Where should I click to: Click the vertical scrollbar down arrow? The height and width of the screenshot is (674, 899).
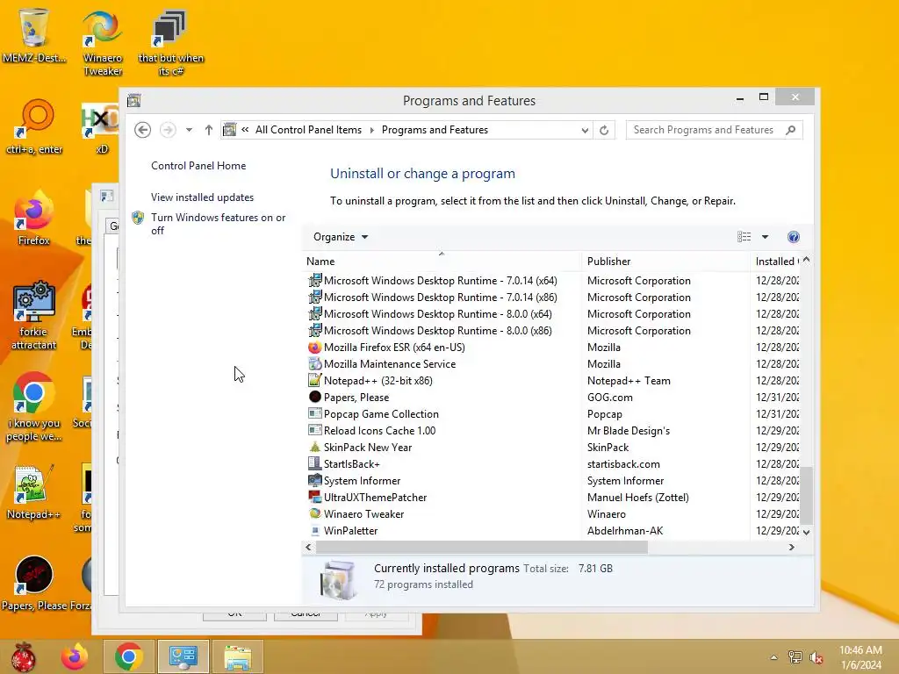tap(807, 533)
